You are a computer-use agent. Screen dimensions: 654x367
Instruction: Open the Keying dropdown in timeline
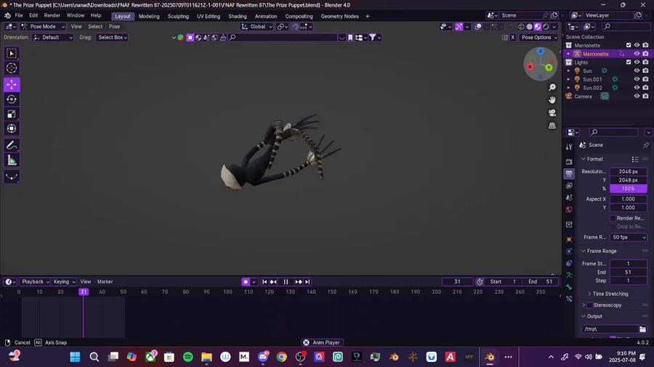(x=64, y=281)
